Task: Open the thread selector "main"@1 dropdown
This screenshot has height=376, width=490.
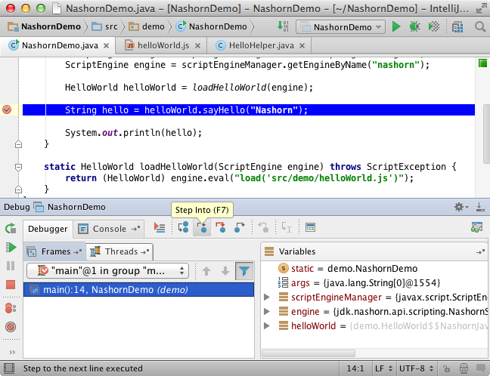Action: (x=108, y=270)
